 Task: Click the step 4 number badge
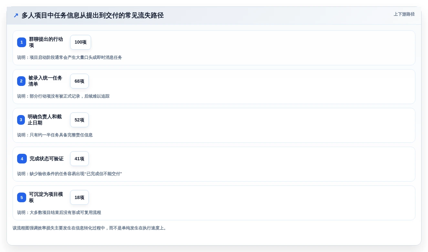point(22,159)
